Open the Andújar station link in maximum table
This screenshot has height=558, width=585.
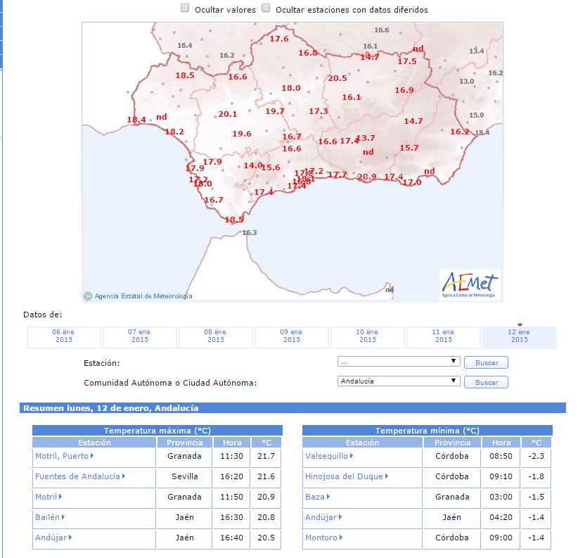[x=50, y=538]
